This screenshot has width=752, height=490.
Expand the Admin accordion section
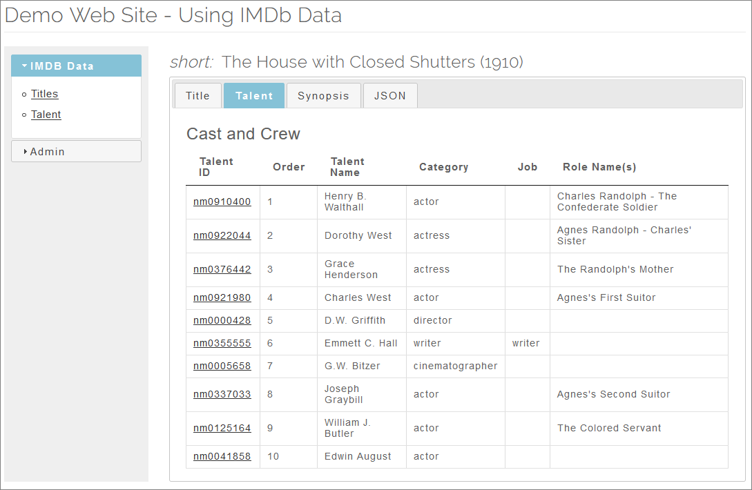click(76, 152)
